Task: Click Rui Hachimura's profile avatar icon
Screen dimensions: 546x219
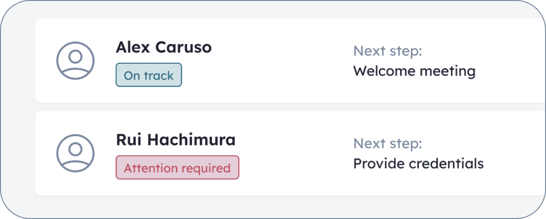Action: 75,153
